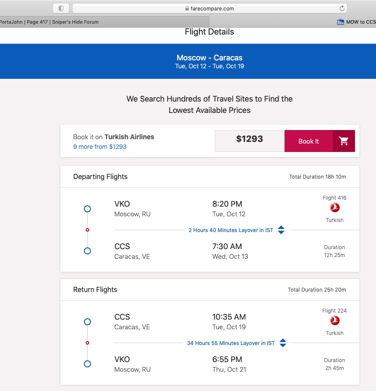Switch to the Sniper's Hide Forum tab
Image resolution: width=376 pixels, height=391 pixels.
click(x=104, y=22)
